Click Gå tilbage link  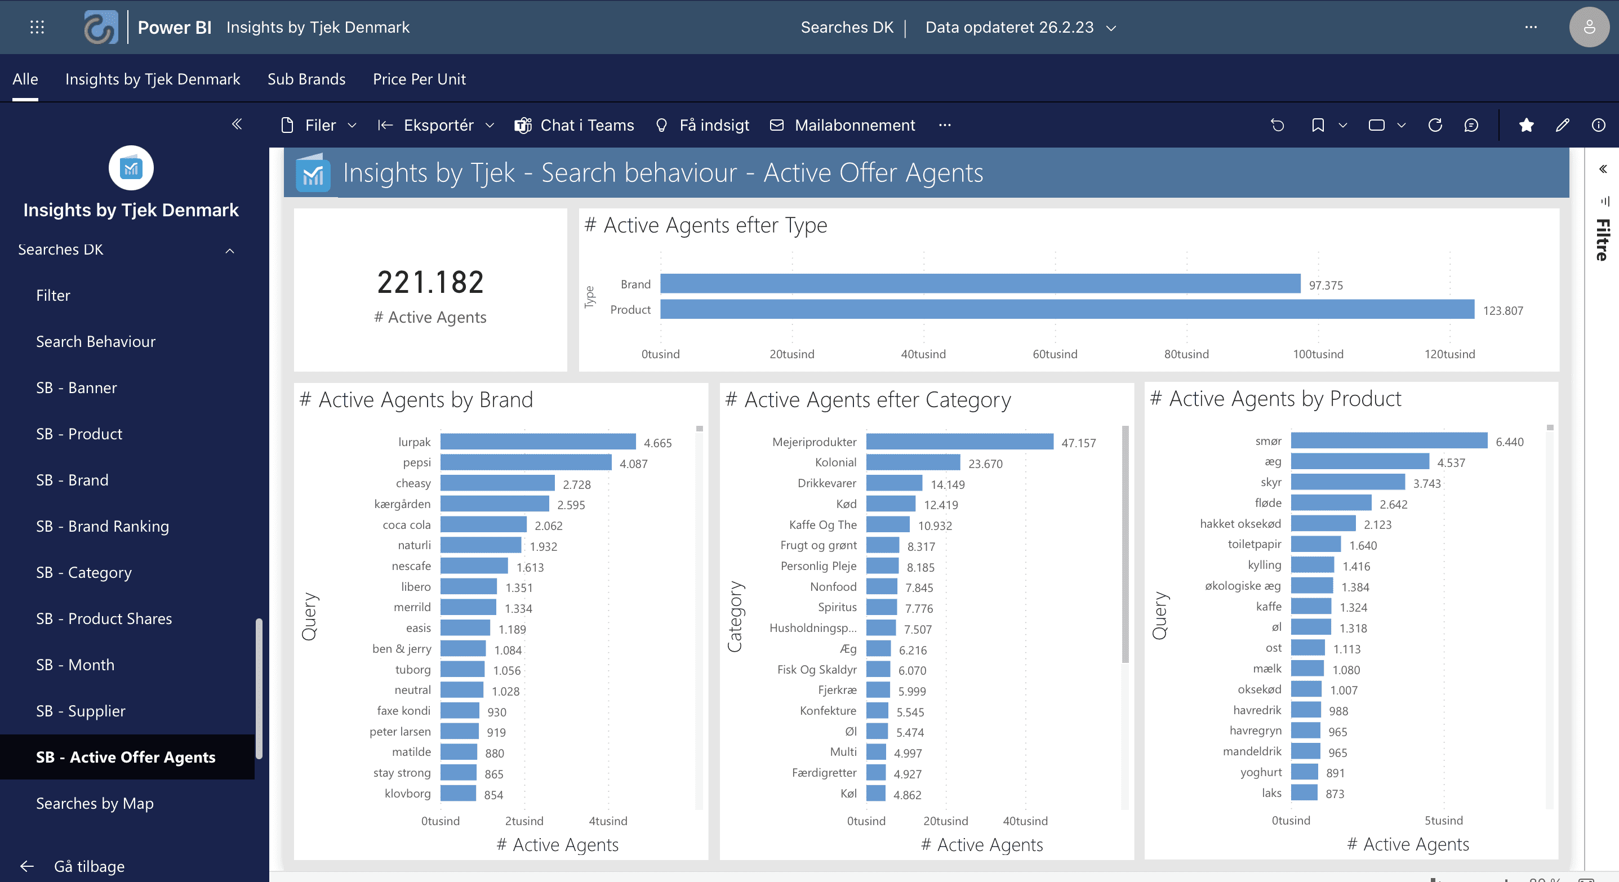click(88, 866)
